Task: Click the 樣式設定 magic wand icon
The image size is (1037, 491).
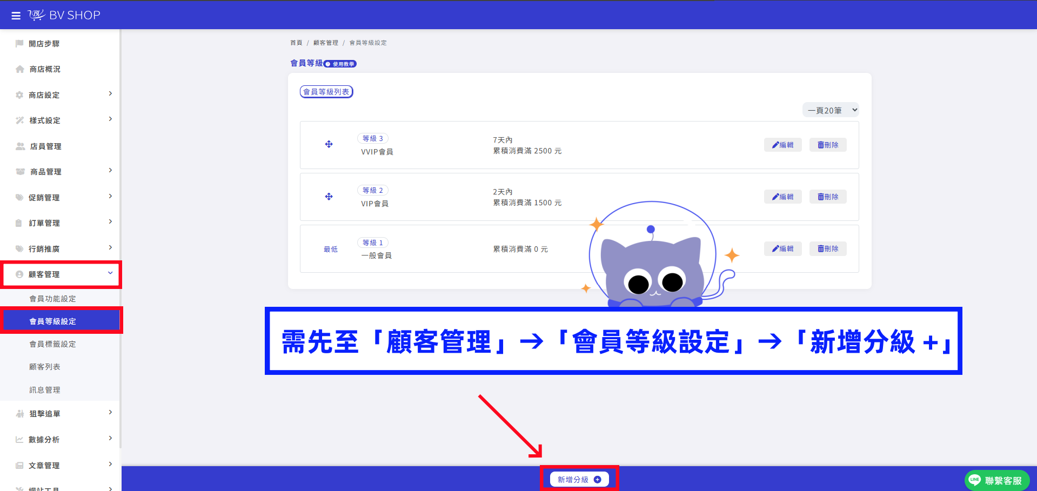Action: click(20, 120)
